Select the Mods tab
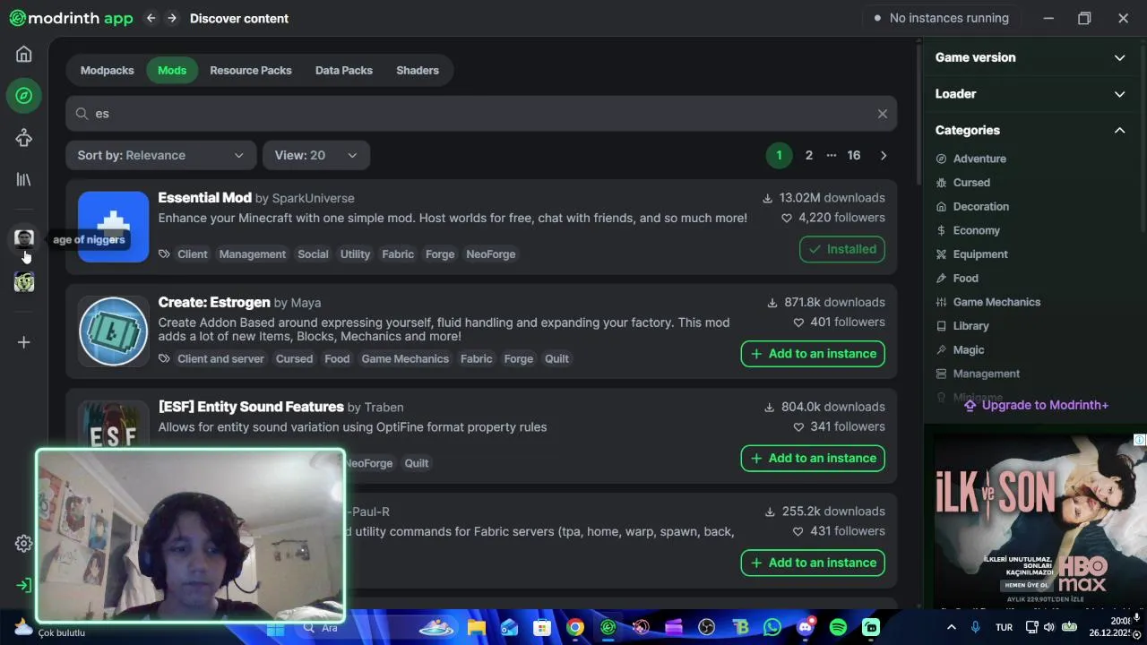Screen dimensions: 1147x645 (x=172, y=70)
